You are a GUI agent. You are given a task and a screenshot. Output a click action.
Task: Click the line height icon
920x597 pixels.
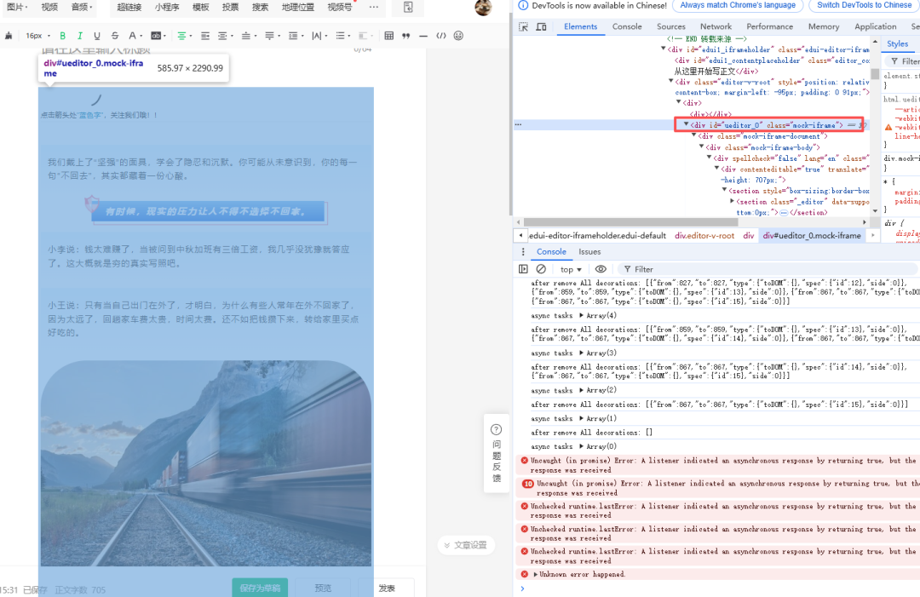(x=293, y=36)
